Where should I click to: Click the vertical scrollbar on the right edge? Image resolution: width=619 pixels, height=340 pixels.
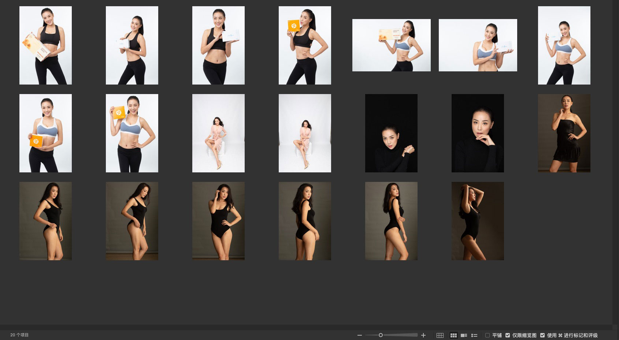pos(615,161)
